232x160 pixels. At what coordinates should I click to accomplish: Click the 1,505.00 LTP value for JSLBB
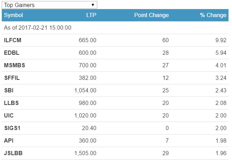click(x=85, y=153)
